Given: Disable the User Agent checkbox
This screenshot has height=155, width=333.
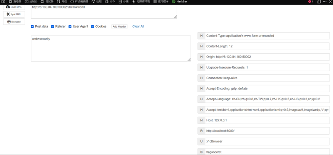Looking at the screenshot, I should coord(70,27).
